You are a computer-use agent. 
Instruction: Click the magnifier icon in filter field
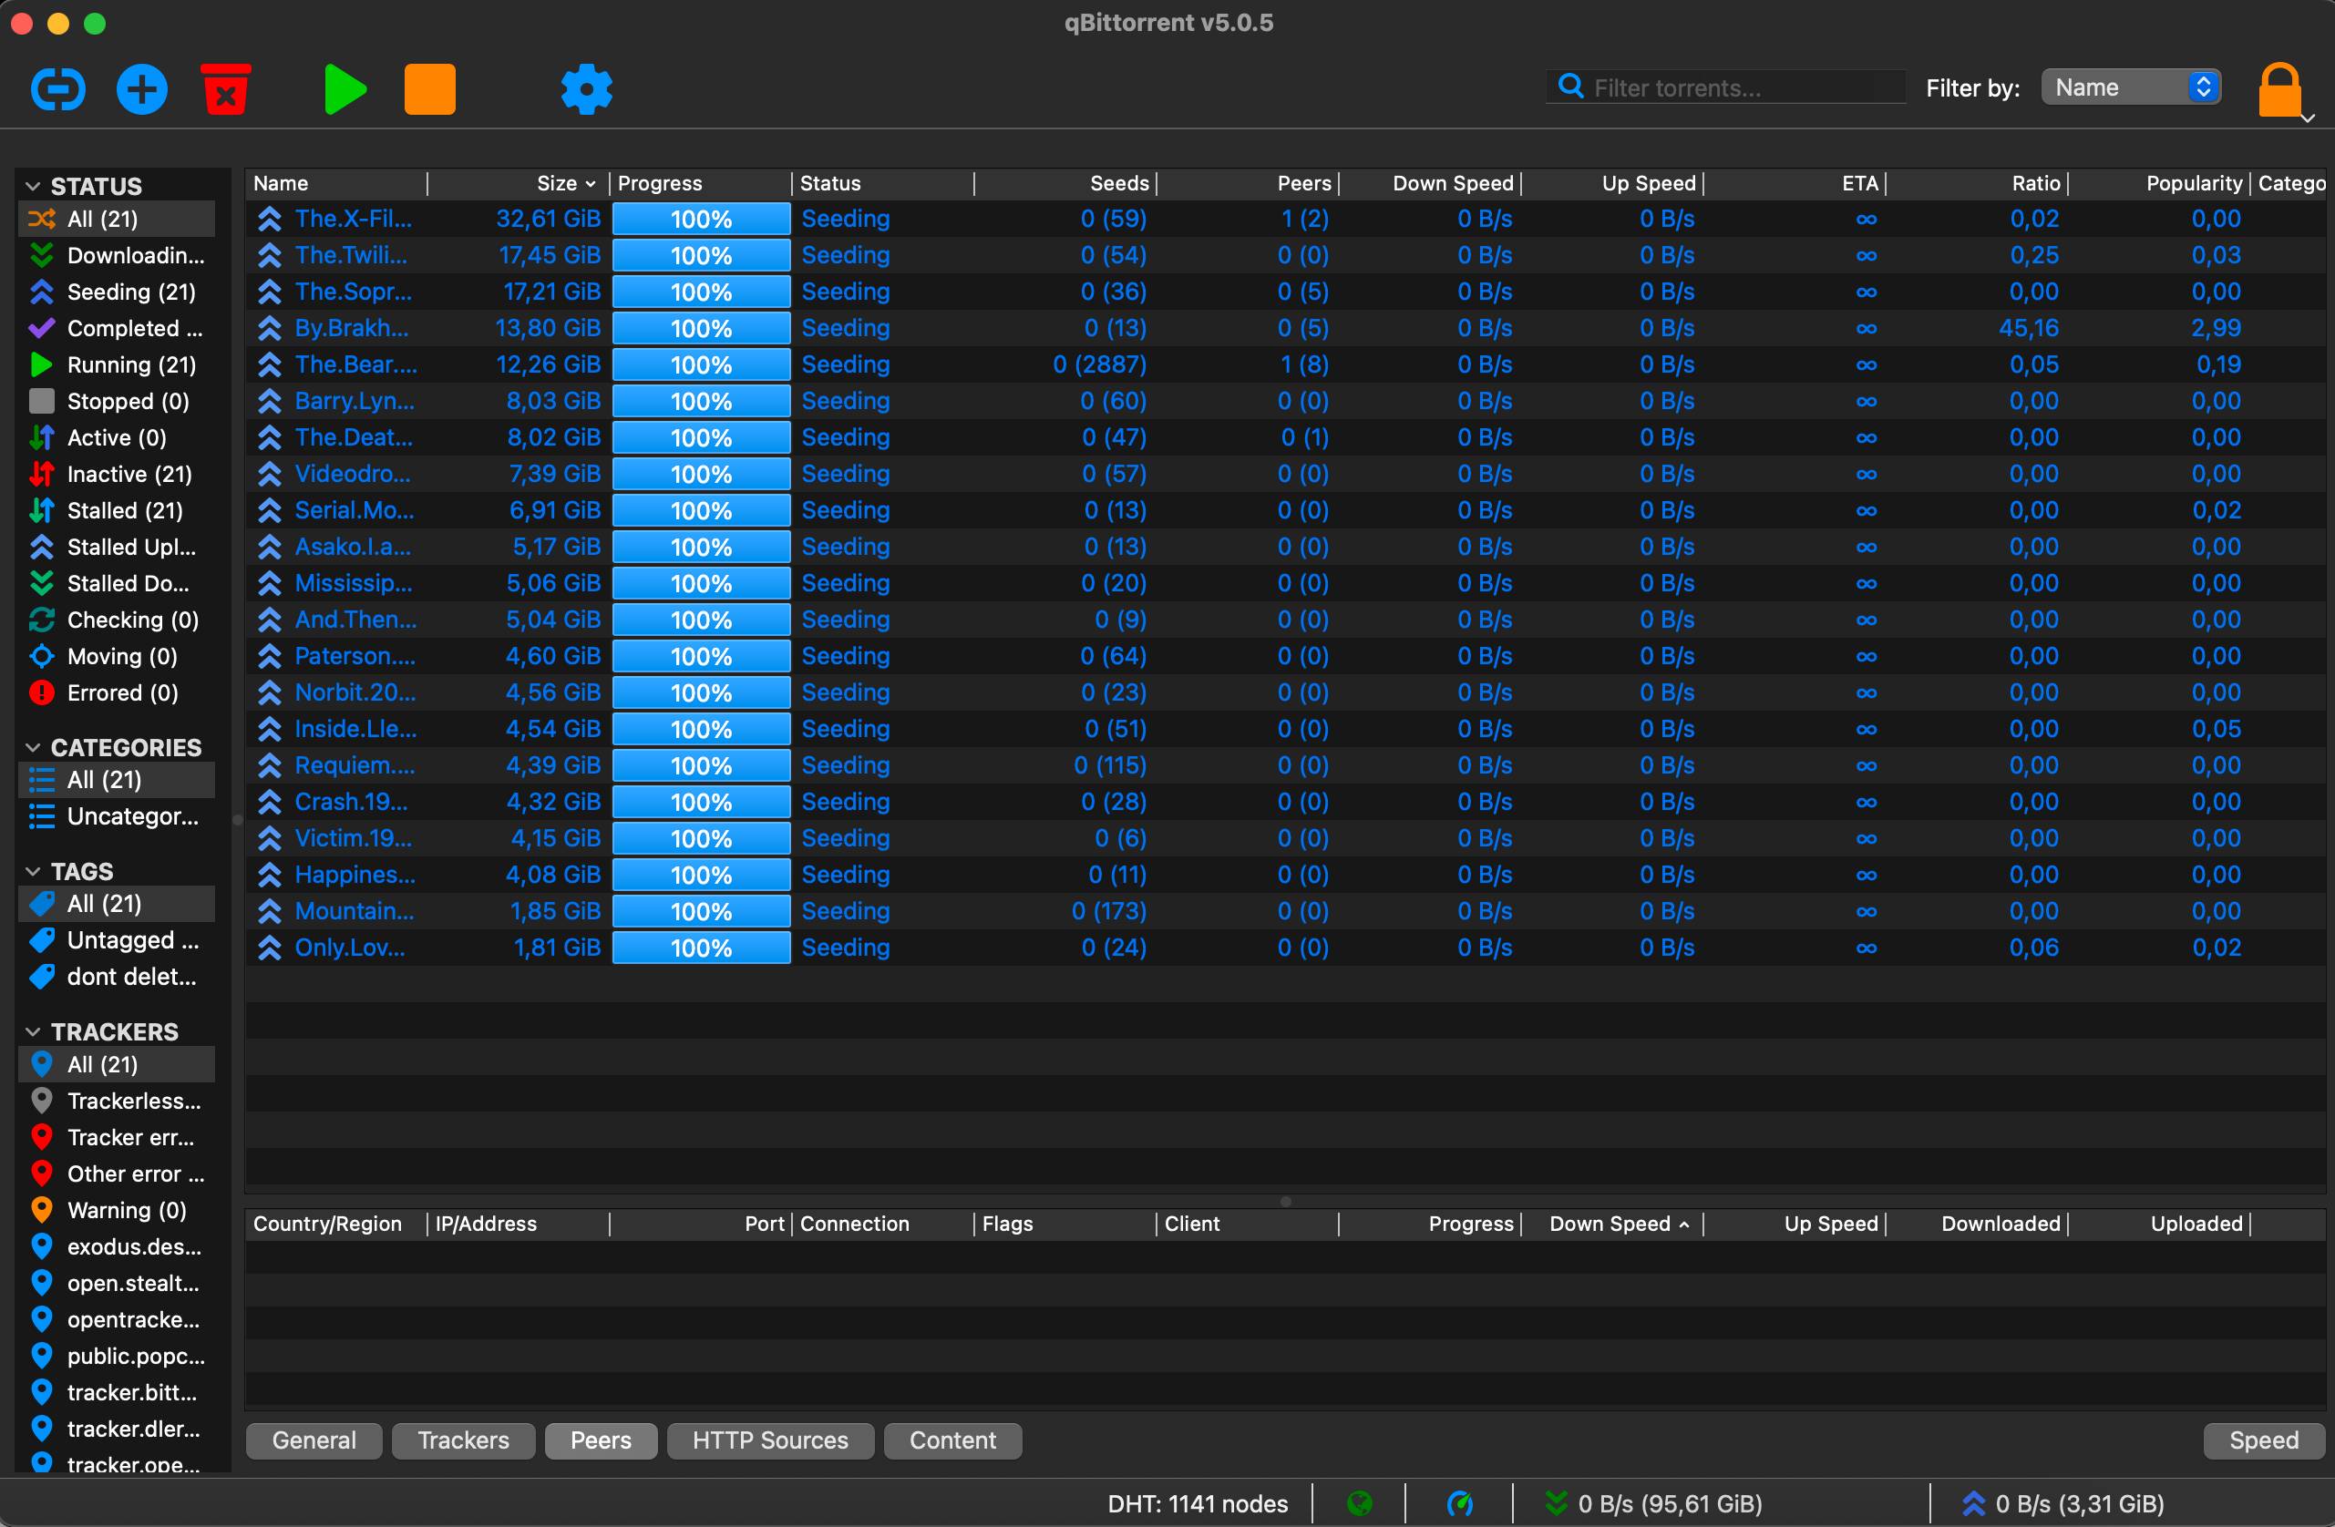tap(1570, 87)
